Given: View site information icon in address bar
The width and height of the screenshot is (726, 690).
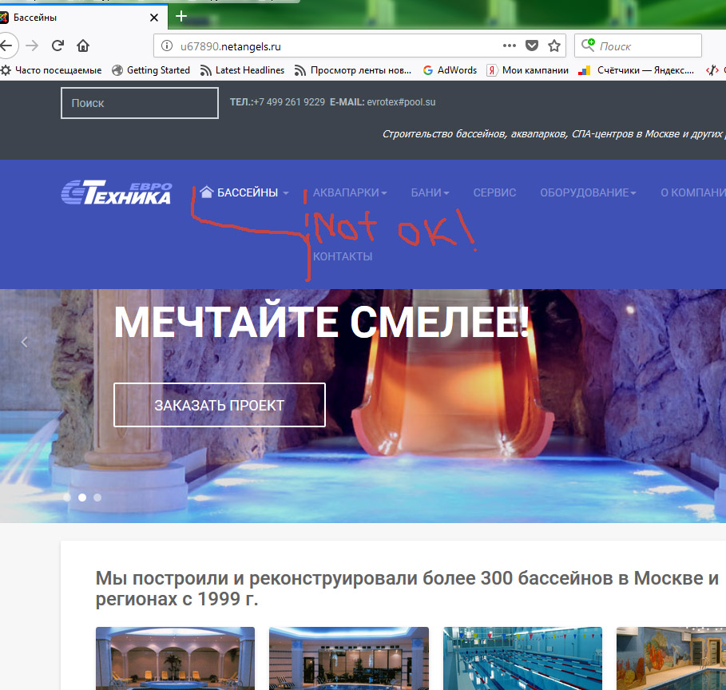Looking at the screenshot, I should click(167, 46).
